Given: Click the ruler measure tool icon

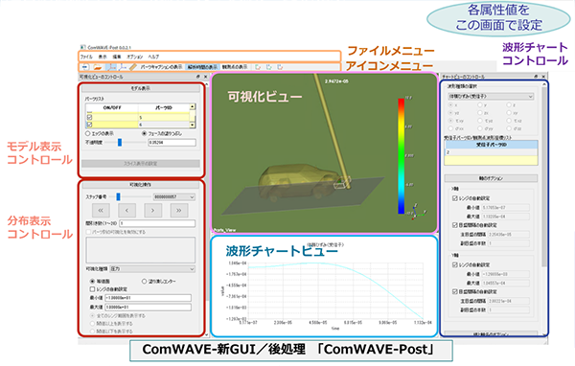Looking at the screenshot, I should click(x=133, y=67).
